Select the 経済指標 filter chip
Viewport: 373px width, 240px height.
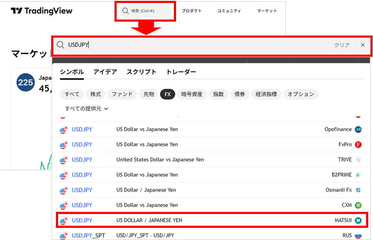tap(266, 94)
